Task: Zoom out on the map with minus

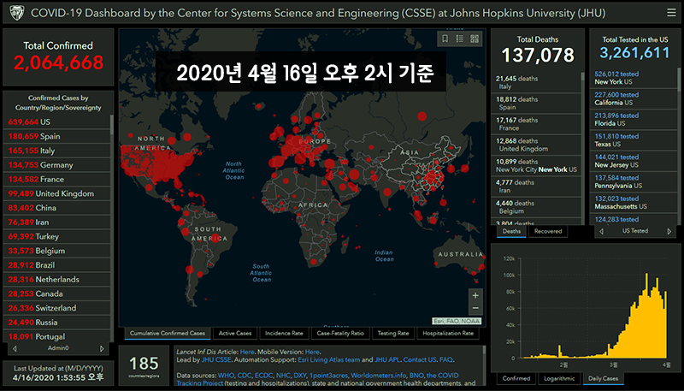Action: [475, 308]
